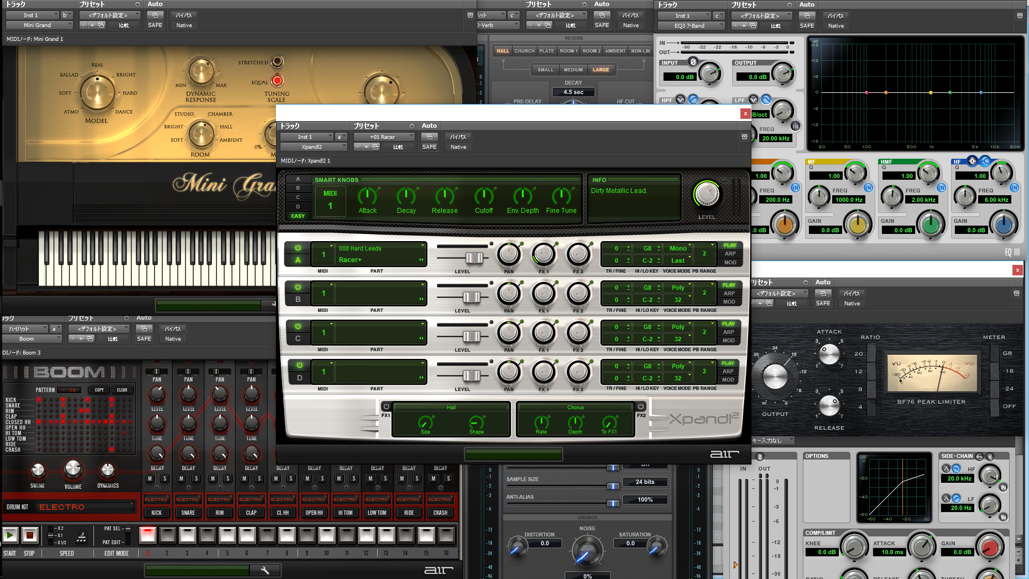Open Inst 1 track selector in Xpand!2 window
Screen dimensions: 1029x579
pyautogui.click(x=307, y=137)
